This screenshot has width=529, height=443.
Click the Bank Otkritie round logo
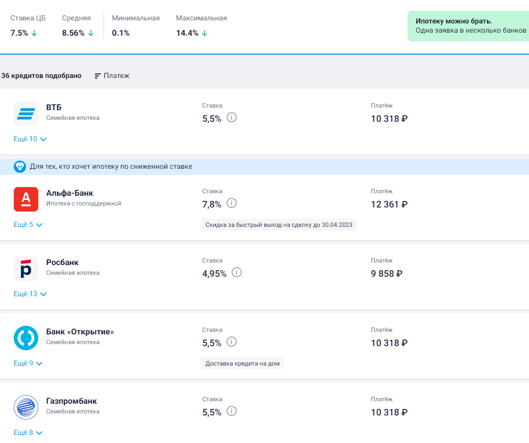click(x=26, y=338)
